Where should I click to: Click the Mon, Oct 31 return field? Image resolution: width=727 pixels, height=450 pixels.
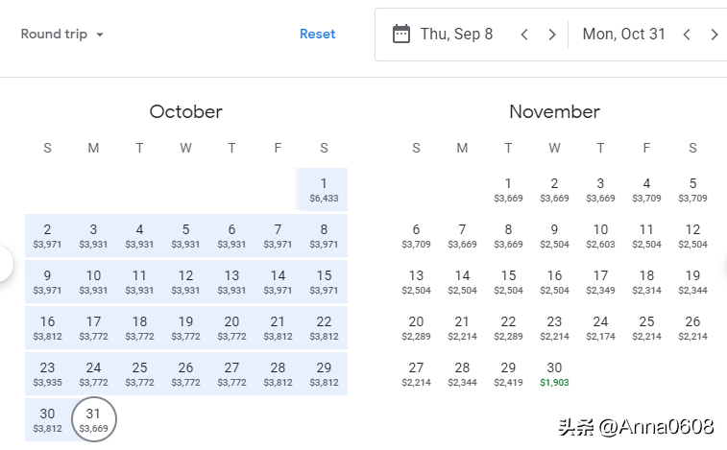[623, 34]
